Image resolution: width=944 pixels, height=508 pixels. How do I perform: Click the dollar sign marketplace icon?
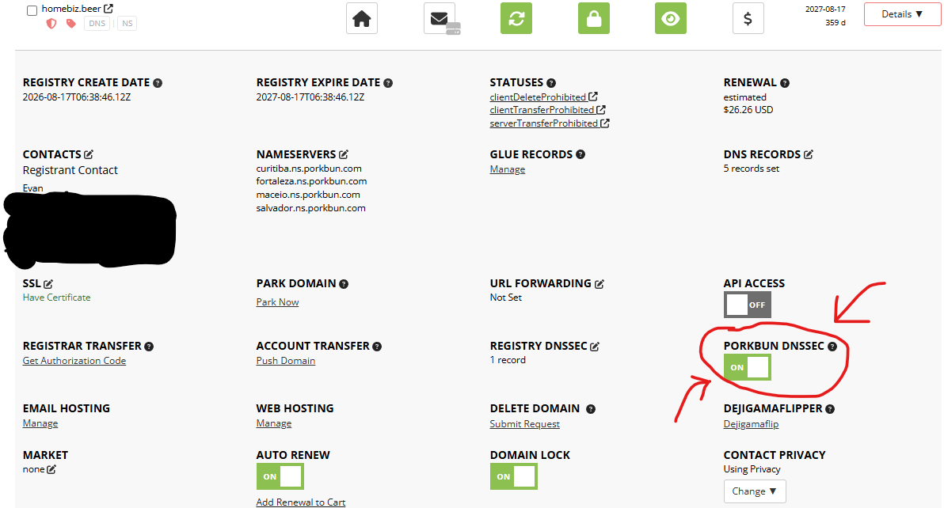coord(748,18)
